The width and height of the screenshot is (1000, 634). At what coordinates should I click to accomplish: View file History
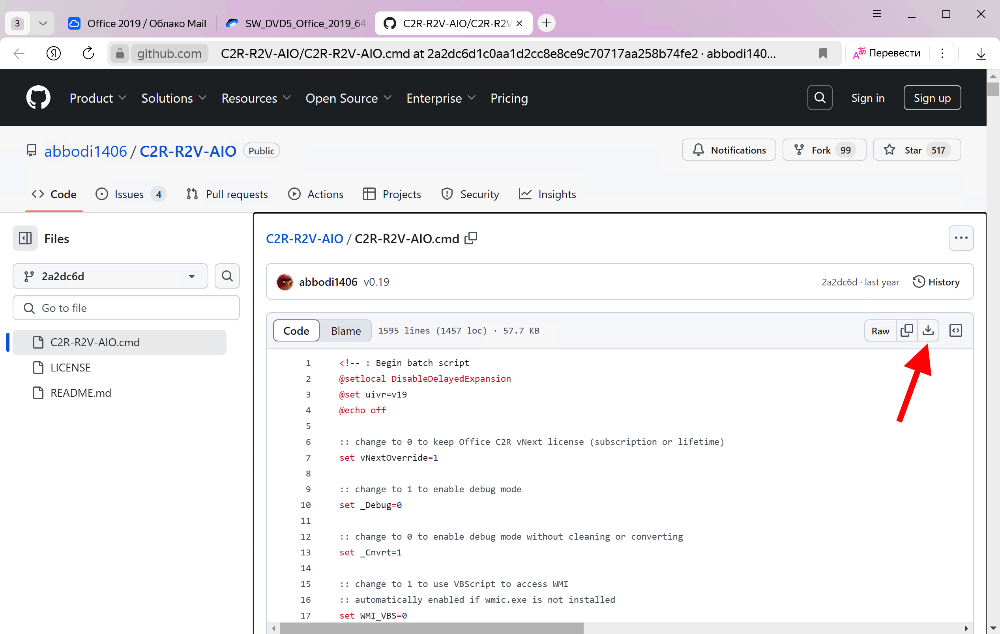(936, 282)
